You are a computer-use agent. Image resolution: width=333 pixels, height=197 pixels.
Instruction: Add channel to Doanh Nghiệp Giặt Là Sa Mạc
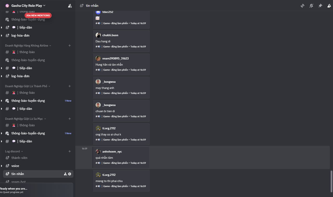(x=69, y=119)
